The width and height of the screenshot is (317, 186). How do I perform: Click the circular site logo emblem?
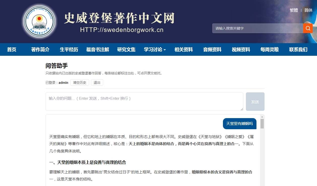pos(39,22)
